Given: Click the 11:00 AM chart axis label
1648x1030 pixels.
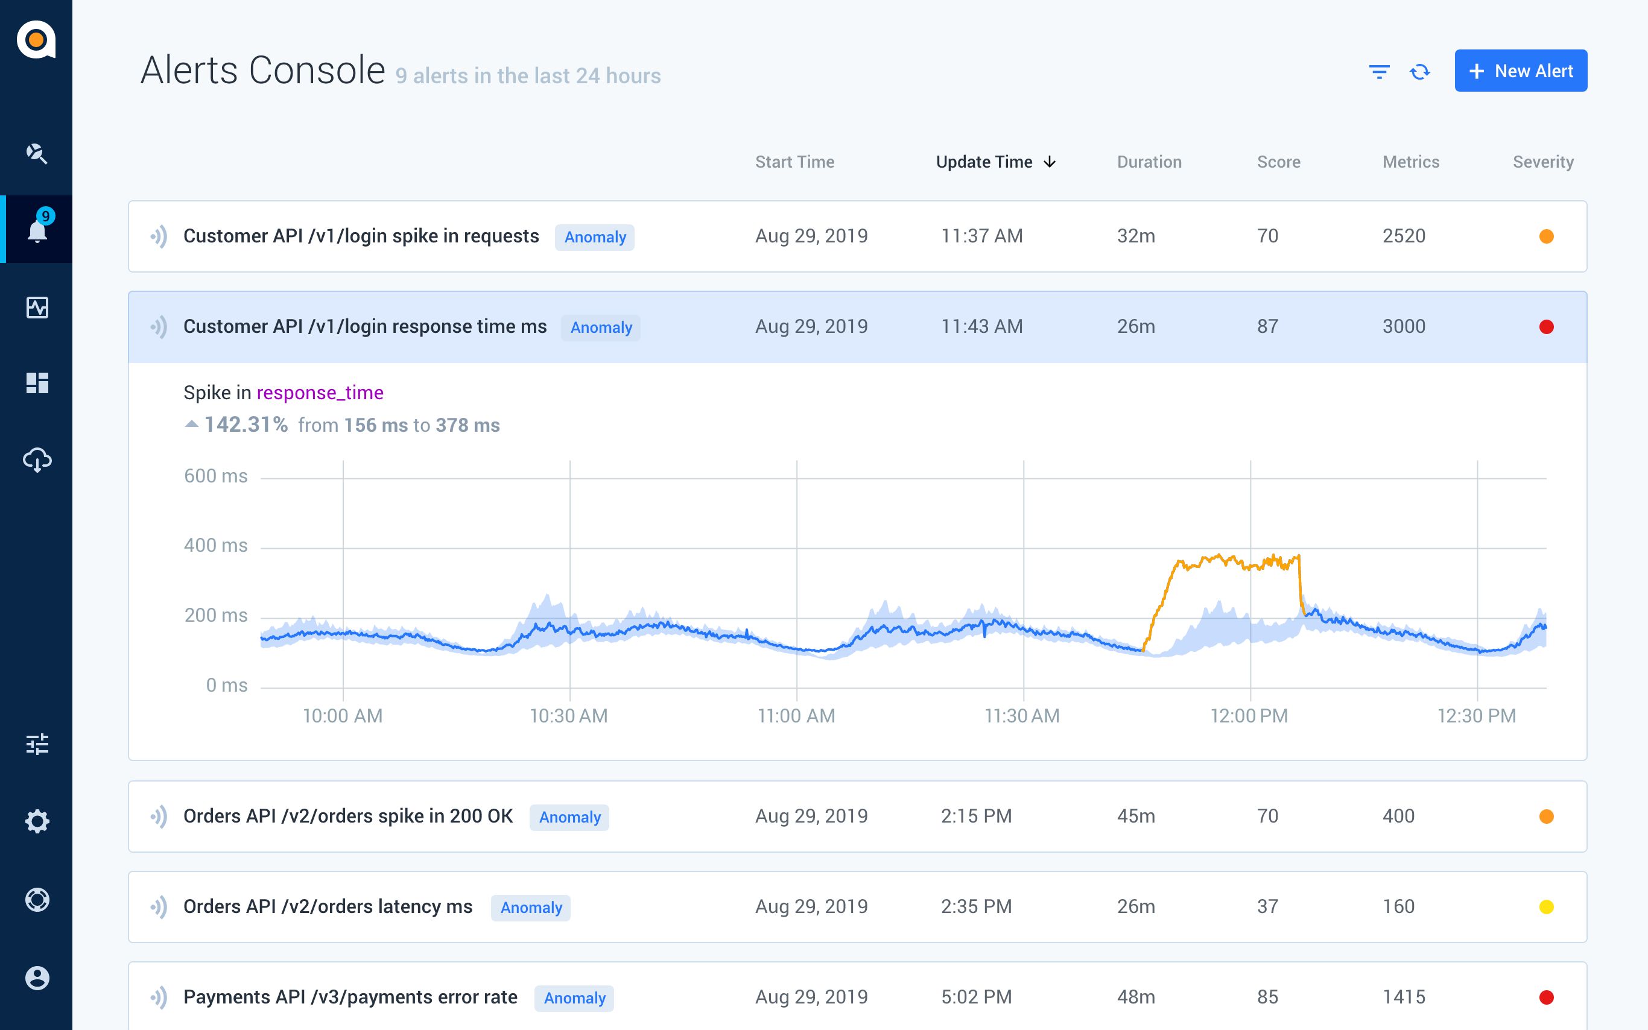Looking at the screenshot, I should pos(796,716).
